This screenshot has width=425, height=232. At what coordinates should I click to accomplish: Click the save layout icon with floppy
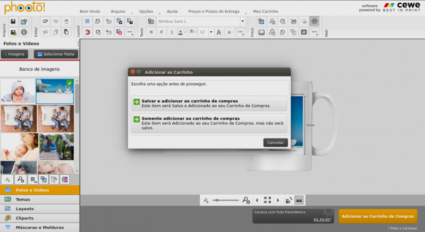130,21
